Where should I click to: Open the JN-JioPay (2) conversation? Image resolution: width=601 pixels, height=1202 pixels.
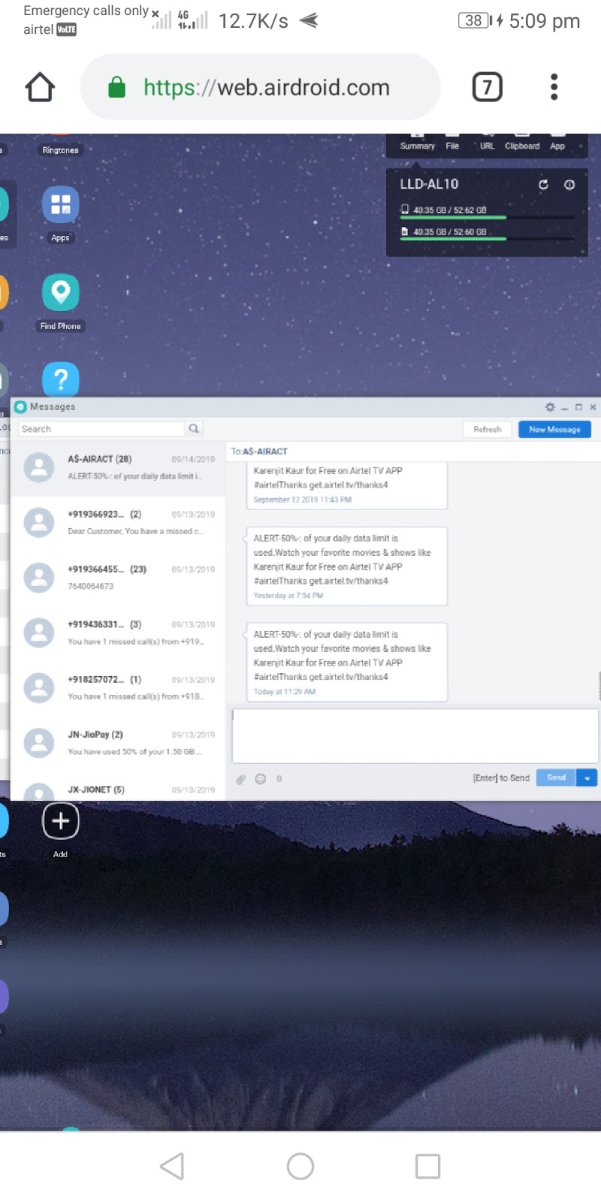118,743
